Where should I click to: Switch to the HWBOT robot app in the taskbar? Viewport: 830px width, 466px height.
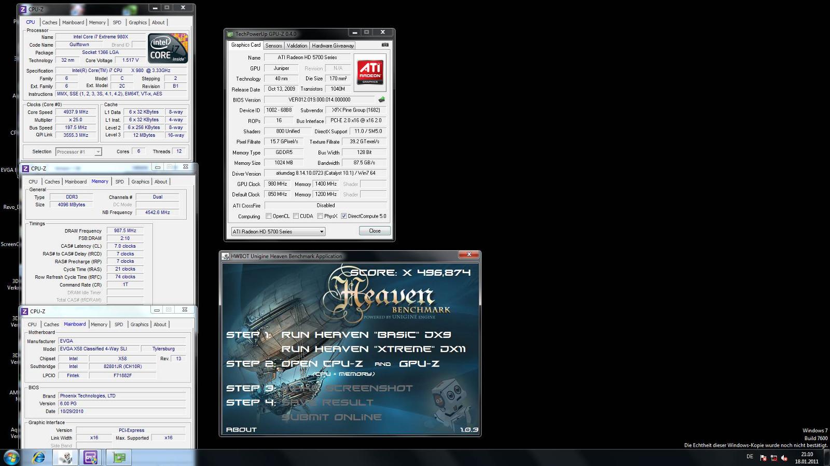tap(65, 457)
